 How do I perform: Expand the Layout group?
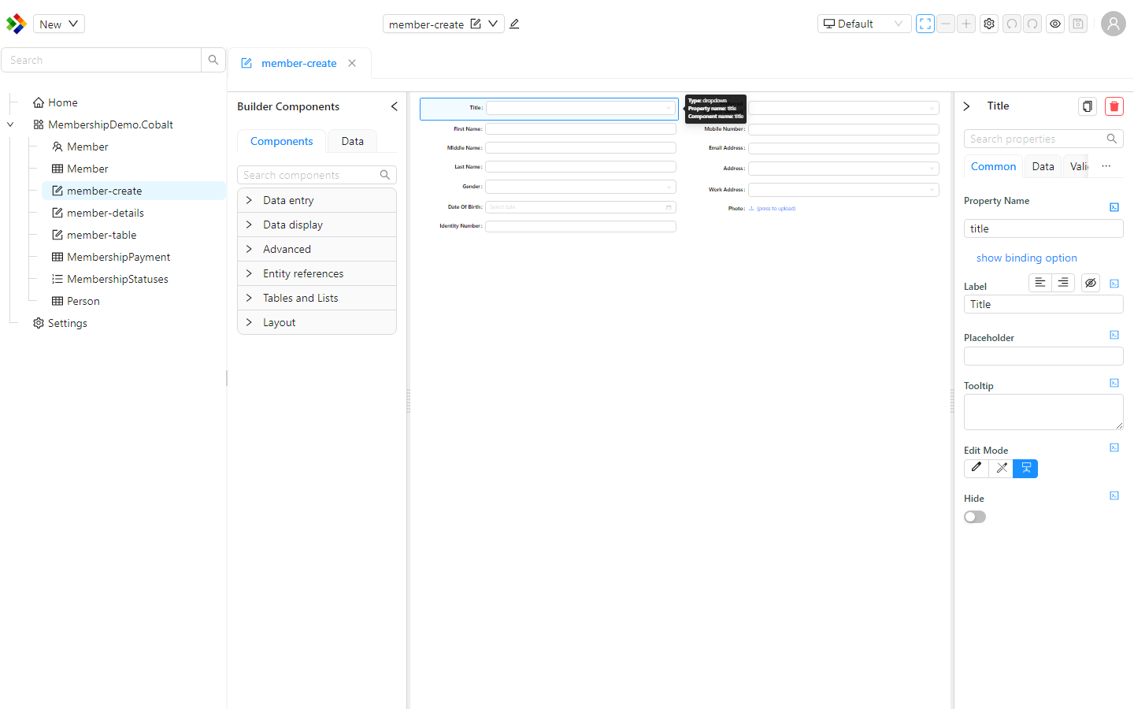pyautogui.click(x=317, y=322)
